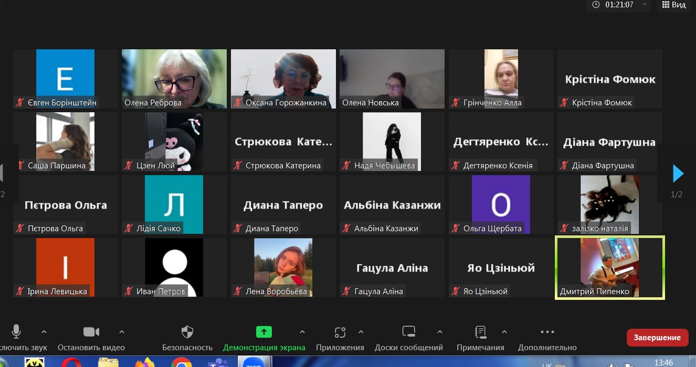Expand screen share options arrow

tap(302, 332)
